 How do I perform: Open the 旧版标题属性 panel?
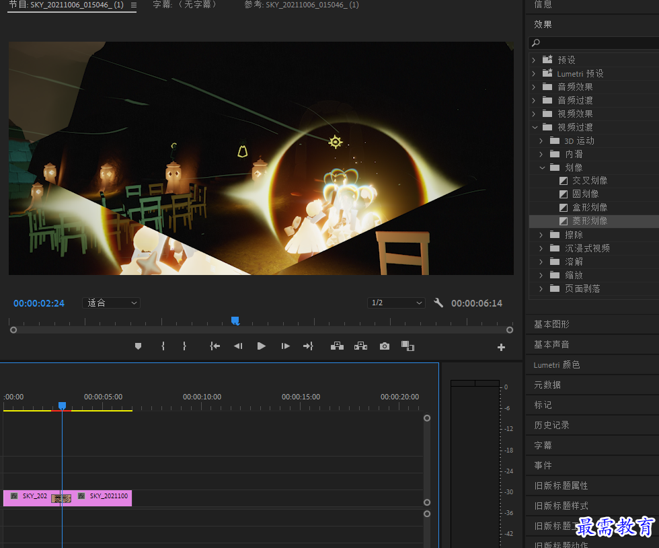click(x=561, y=485)
